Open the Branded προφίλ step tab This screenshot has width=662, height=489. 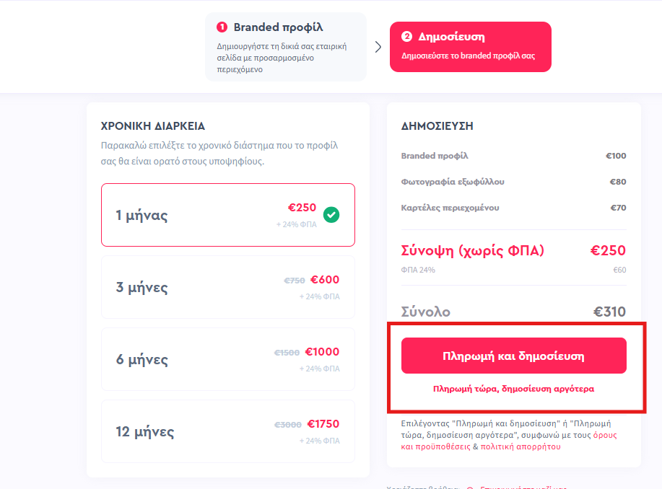tap(285, 47)
